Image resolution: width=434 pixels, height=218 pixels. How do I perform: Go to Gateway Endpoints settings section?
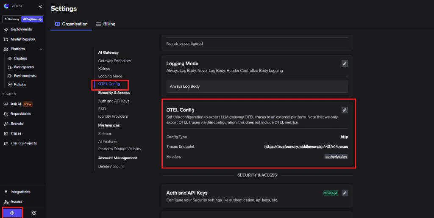click(x=114, y=61)
